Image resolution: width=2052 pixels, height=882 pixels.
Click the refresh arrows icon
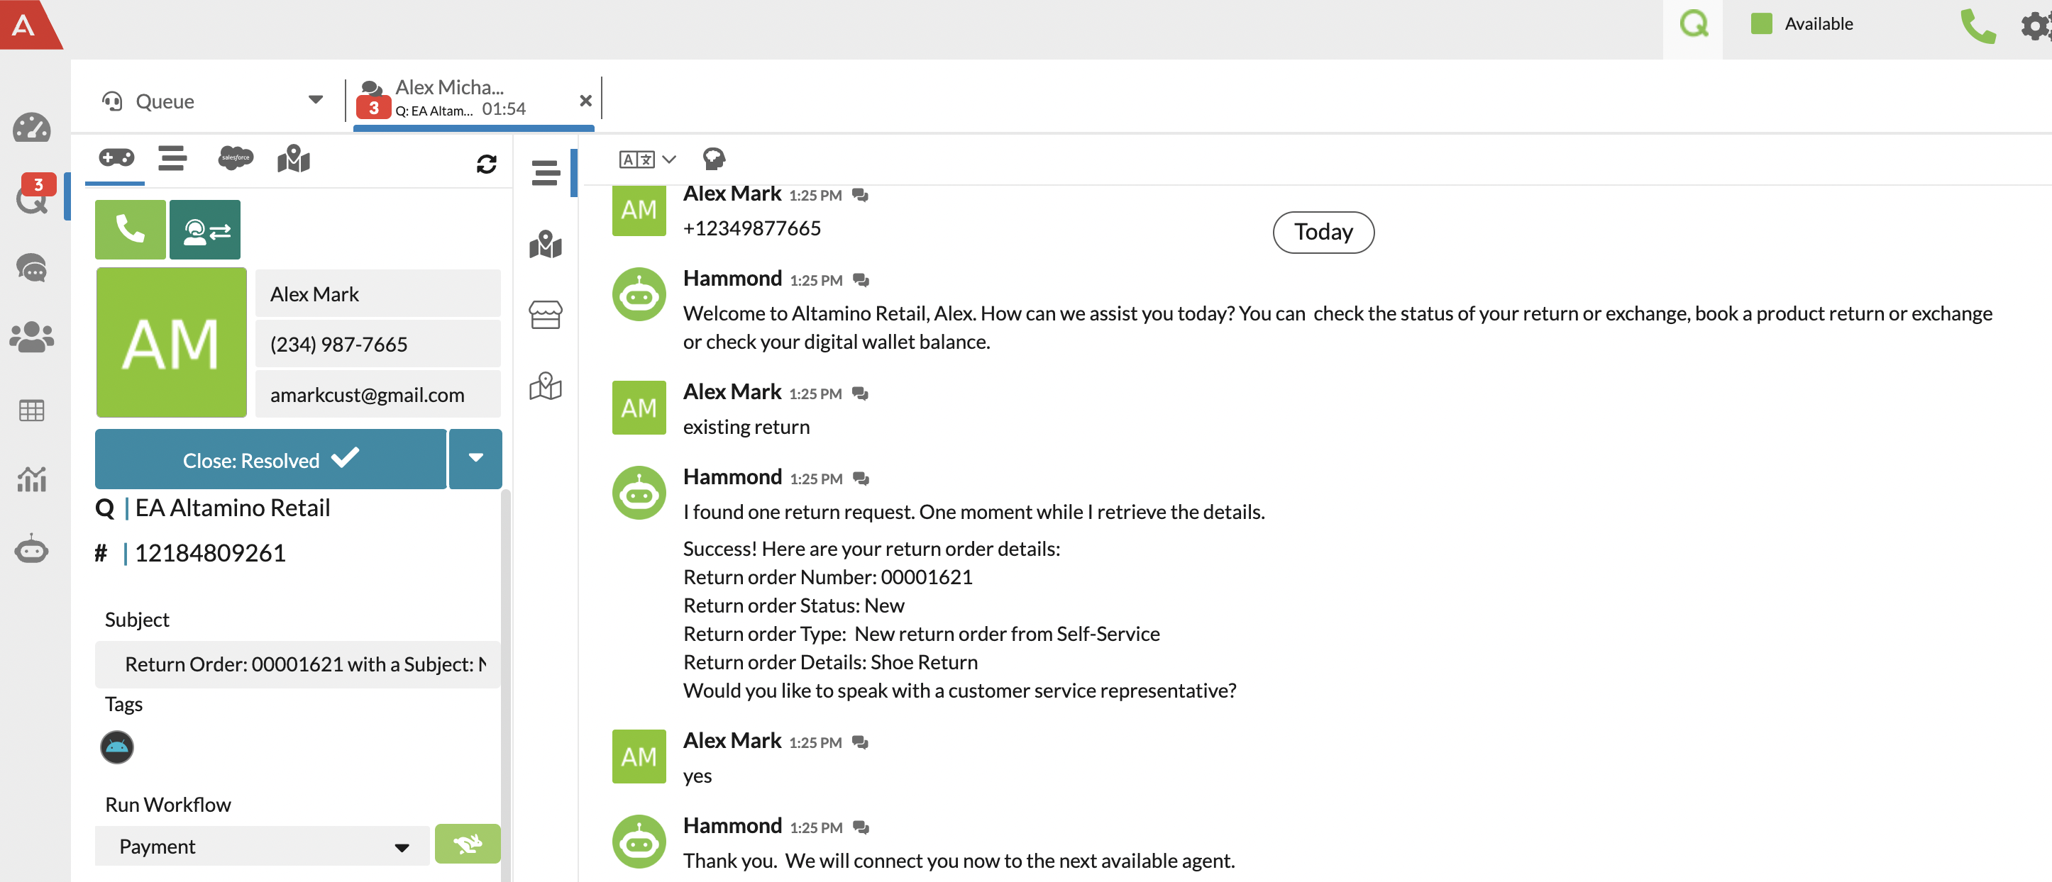486,164
